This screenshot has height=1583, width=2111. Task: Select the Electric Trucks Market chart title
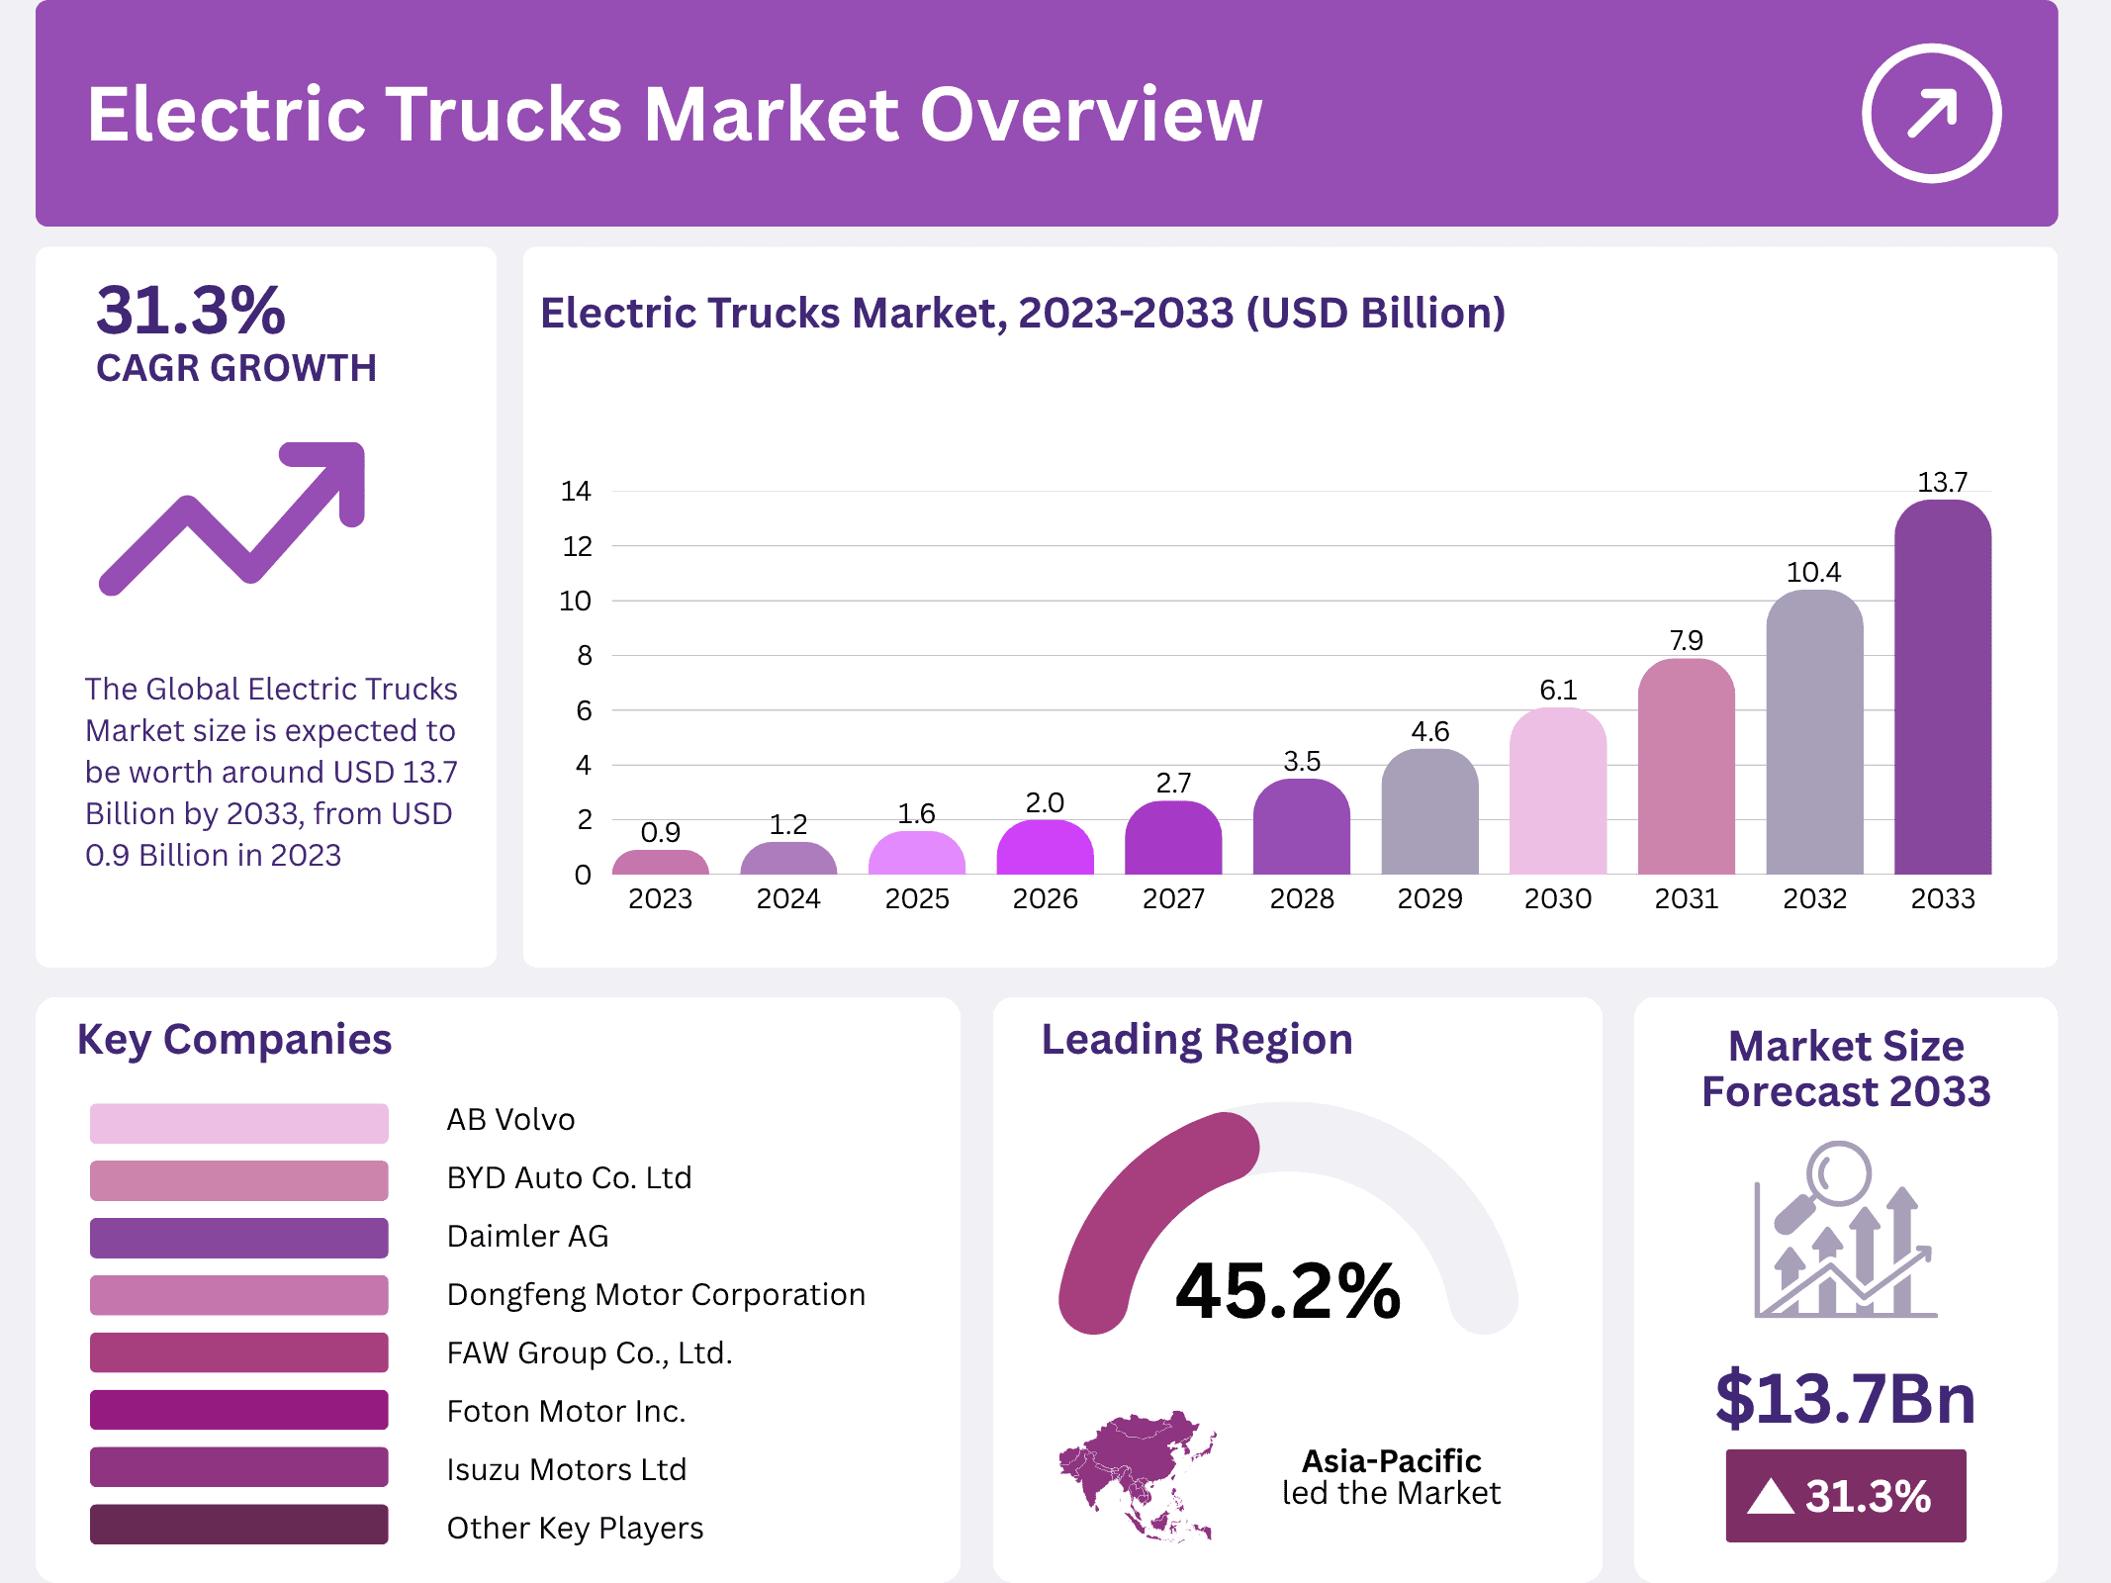1025,313
